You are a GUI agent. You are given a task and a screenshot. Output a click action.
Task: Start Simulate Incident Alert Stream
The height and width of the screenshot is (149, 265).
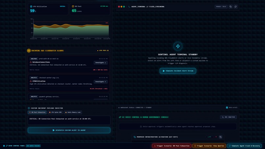(x=178, y=71)
